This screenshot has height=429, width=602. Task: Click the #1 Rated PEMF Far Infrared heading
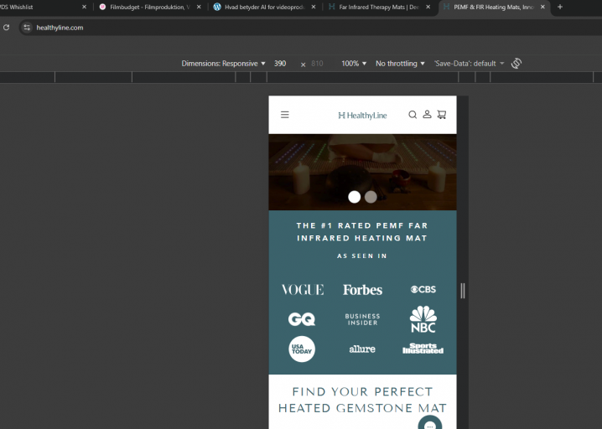[362, 232]
